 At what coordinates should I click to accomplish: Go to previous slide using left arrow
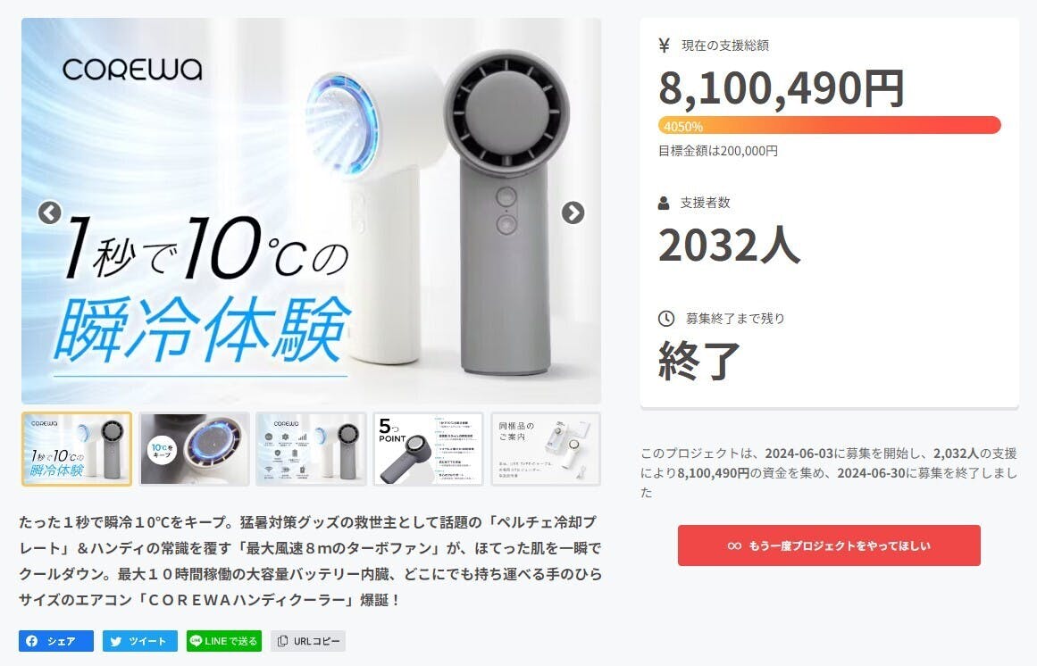pyautogui.click(x=50, y=212)
